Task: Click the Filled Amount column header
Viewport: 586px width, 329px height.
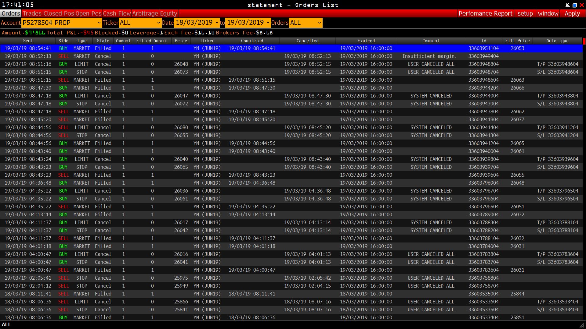Action: (x=152, y=41)
